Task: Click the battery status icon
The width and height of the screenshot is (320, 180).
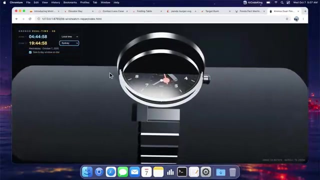Action: click(x=268, y=2)
